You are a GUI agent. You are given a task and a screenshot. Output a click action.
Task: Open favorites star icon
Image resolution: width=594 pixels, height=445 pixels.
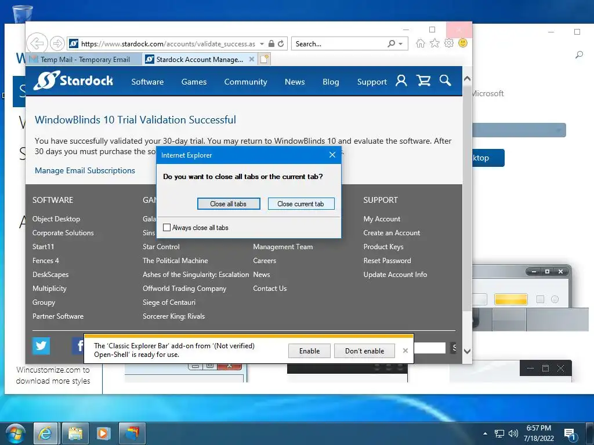coord(434,43)
